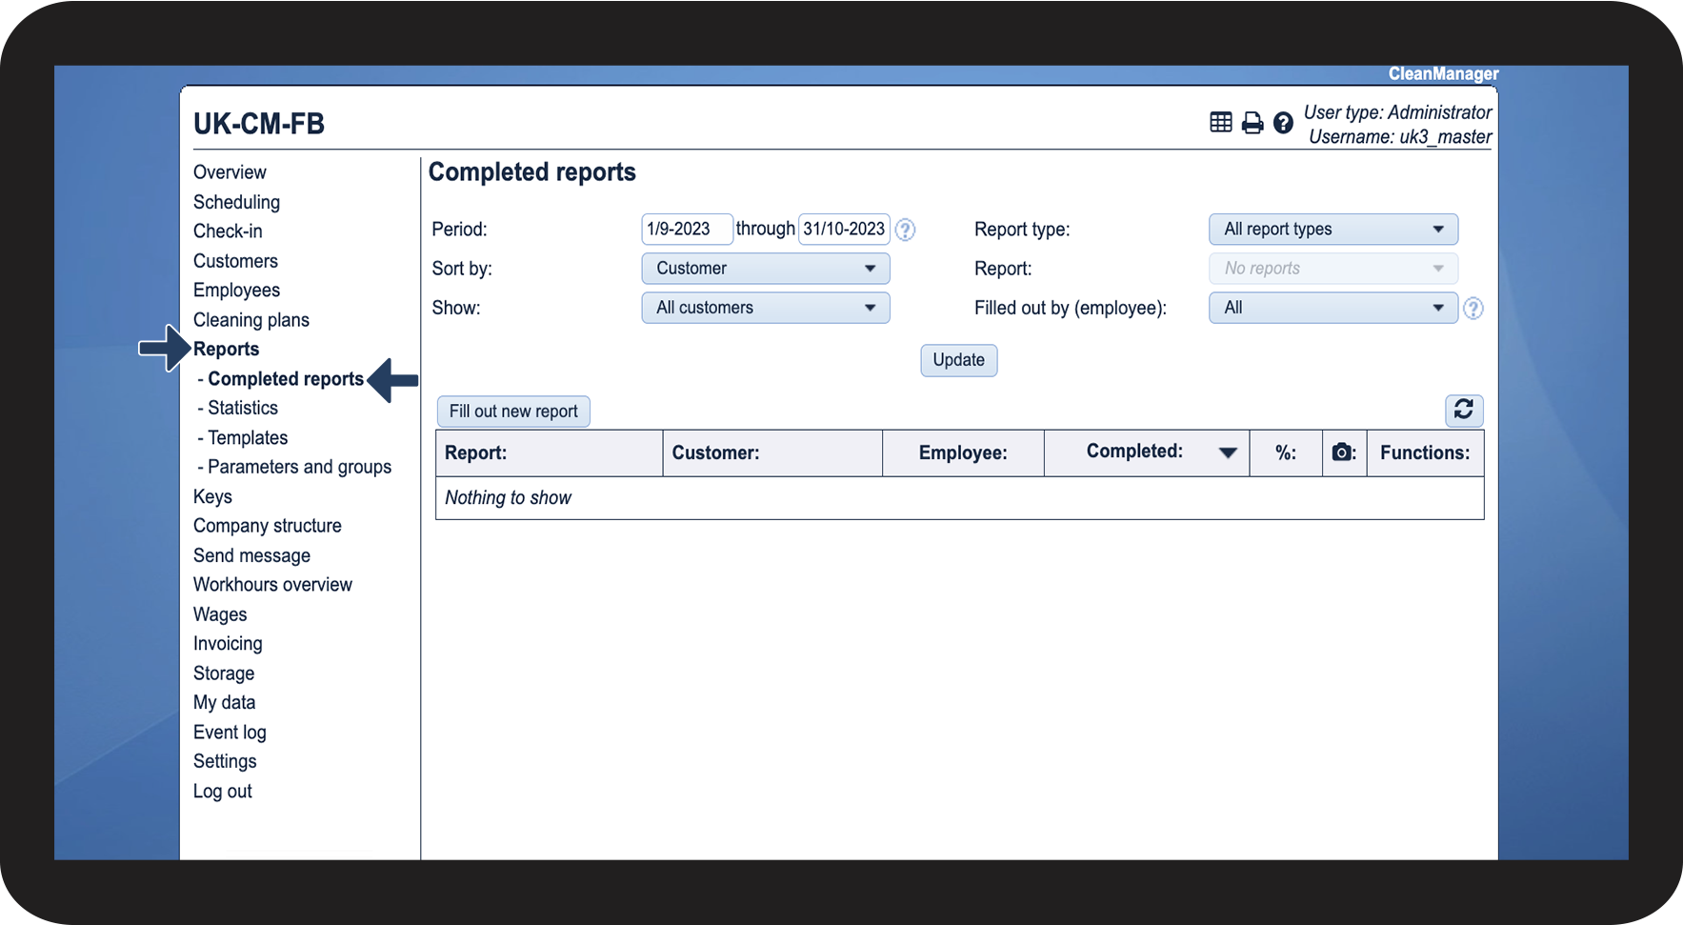Expand the Show All customers dropdown

(765, 308)
